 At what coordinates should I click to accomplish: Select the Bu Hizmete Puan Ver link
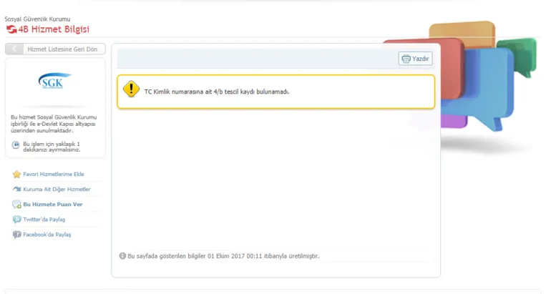(53, 205)
